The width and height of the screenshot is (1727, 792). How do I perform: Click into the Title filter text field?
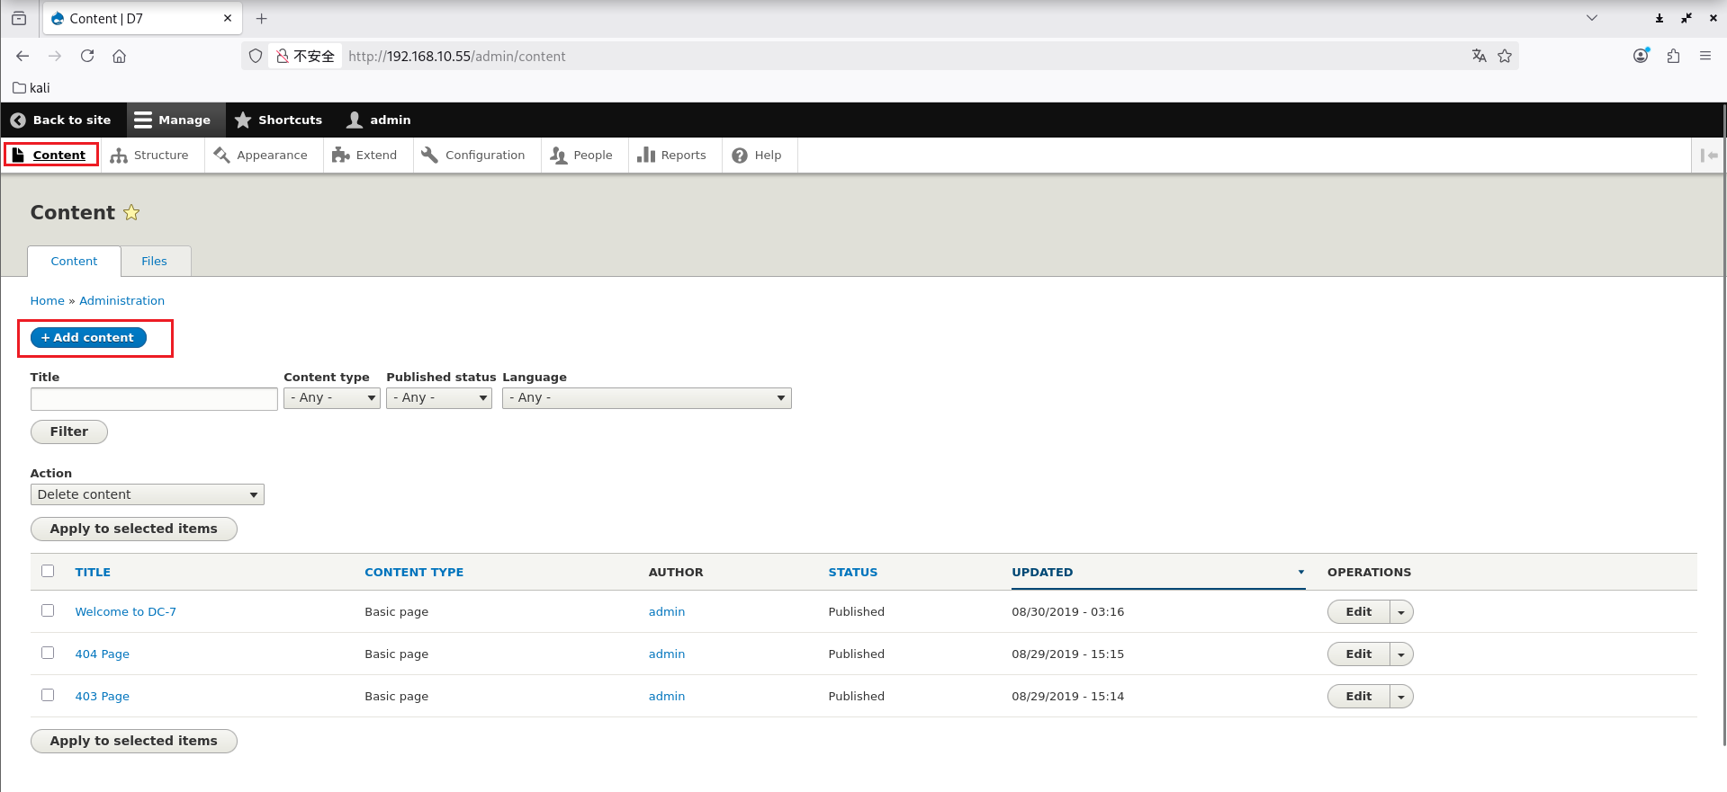tap(154, 399)
